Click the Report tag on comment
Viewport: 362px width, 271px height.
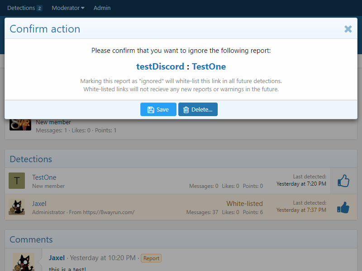pyautogui.click(x=151, y=258)
